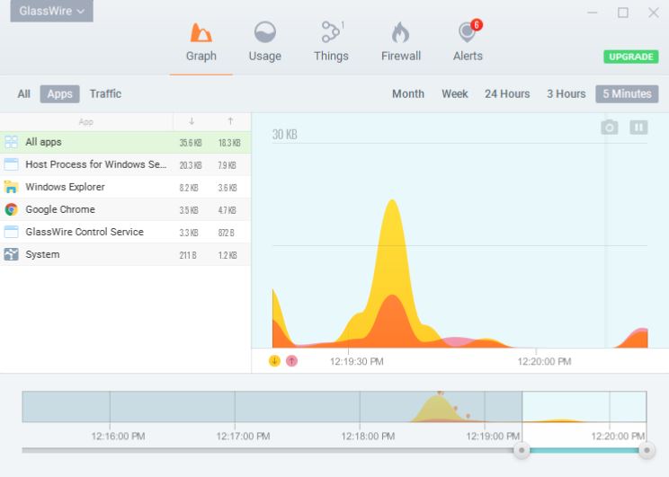Set time range to 5 Minutes
This screenshot has width=669, height=477.
pos(627,93)
